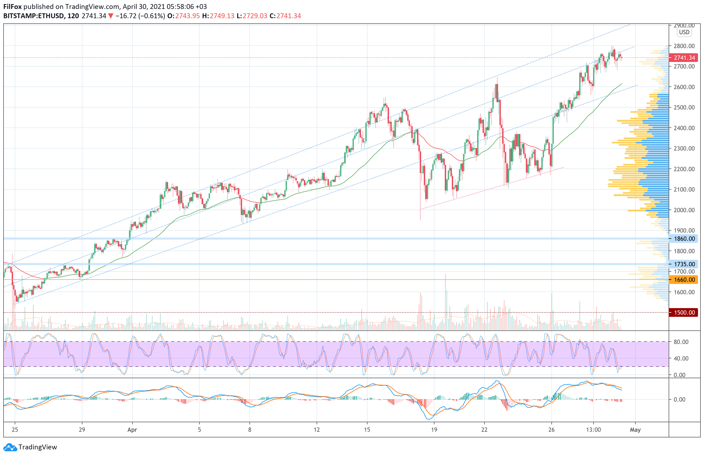704x457 pixels.
Task: Click the 22 date label on the time axis
Action: point(484,430)
